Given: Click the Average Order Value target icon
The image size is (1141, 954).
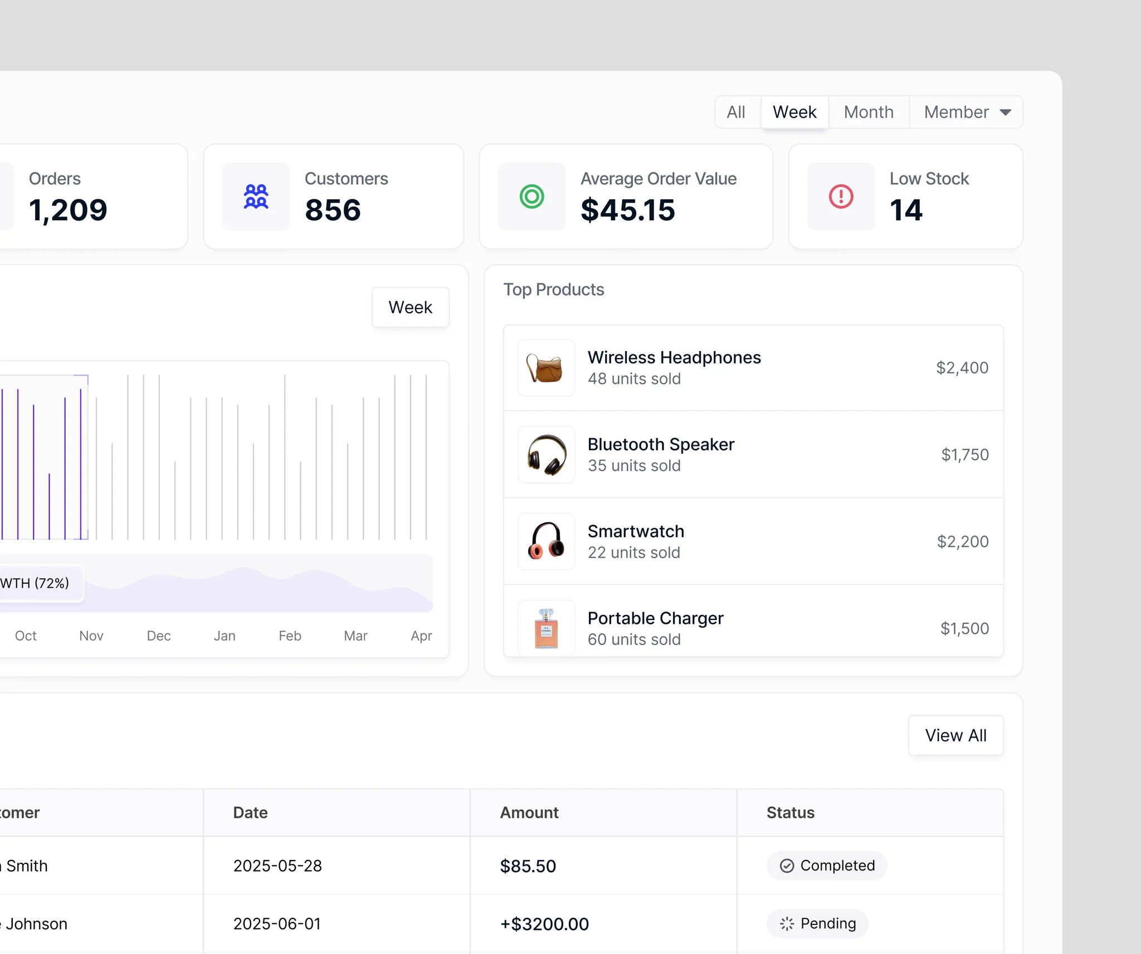Looking at the screenshot, I should (532, 196).
